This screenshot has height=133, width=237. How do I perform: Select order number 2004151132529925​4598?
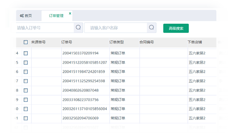coord(84,81)
